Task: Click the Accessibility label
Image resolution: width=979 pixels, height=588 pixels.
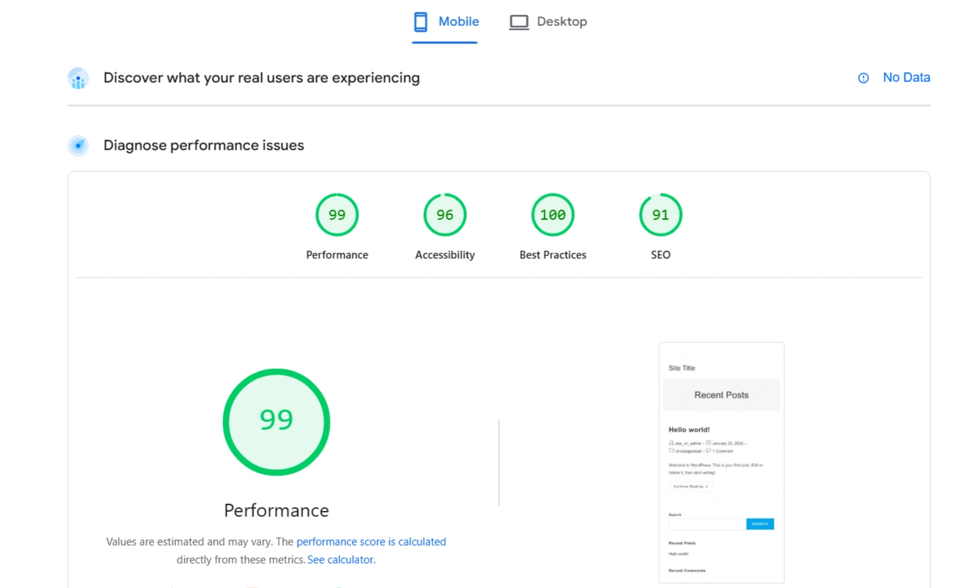Action: [x=445, y=255]
